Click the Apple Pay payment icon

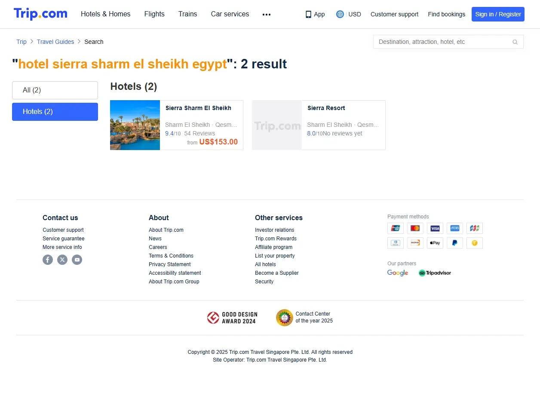point(435,243)
